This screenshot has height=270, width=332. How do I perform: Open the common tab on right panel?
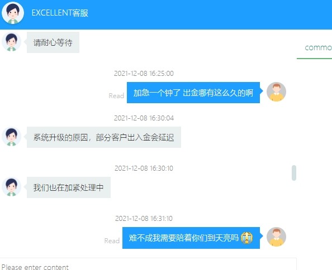[318, 47]
